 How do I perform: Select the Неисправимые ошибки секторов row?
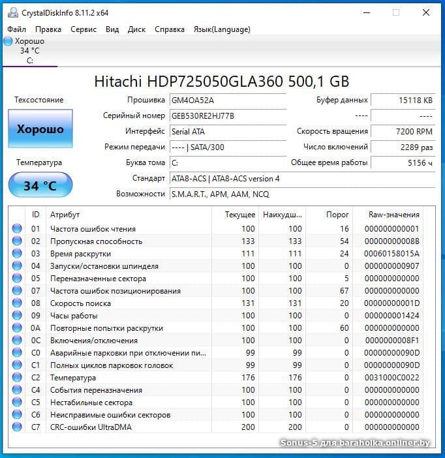tap(216, 414)
